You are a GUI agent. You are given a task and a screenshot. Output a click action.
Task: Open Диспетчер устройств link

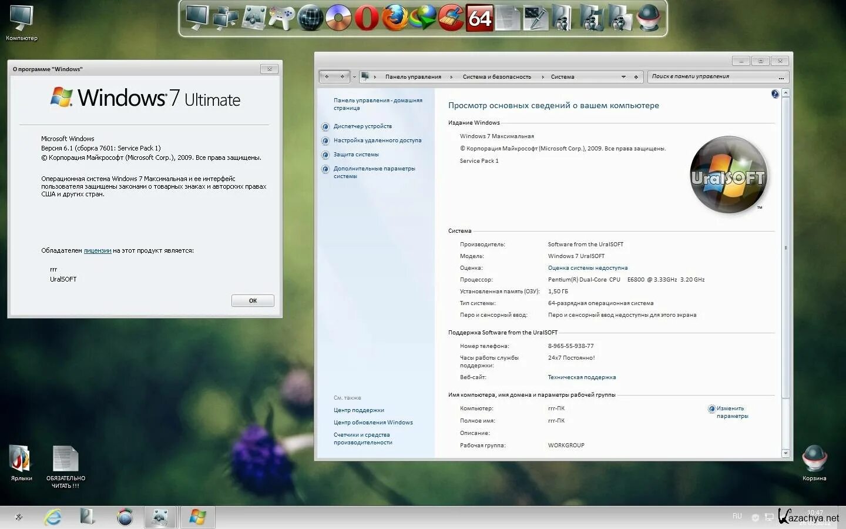(x=362, y=126)
